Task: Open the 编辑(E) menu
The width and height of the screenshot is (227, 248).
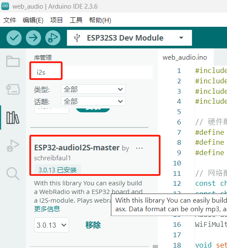Action: point(33,20)
